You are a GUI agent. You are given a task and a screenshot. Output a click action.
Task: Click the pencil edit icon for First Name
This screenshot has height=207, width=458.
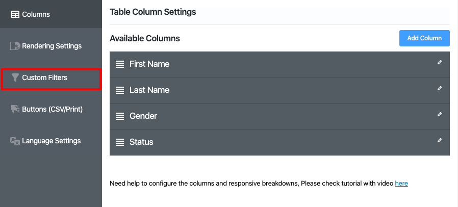click(440, 63)
